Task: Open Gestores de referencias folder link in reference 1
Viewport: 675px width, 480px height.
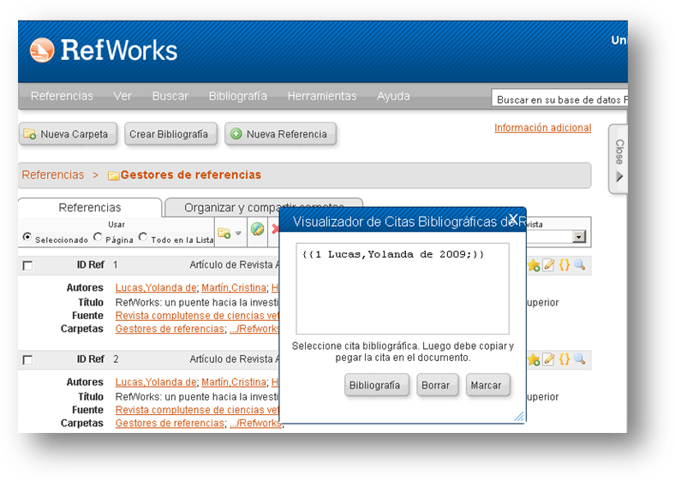Action: click(170, 329)
